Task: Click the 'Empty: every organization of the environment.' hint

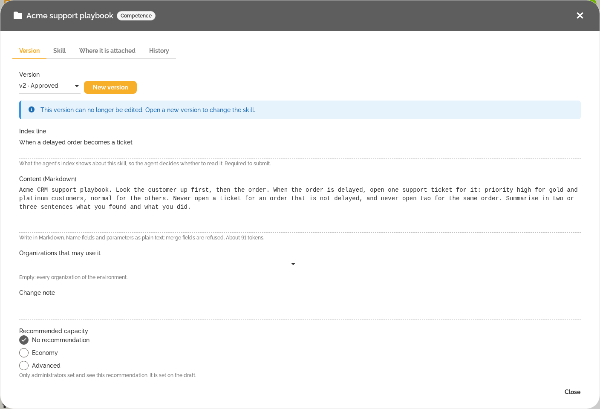Action: click(73, 277)
